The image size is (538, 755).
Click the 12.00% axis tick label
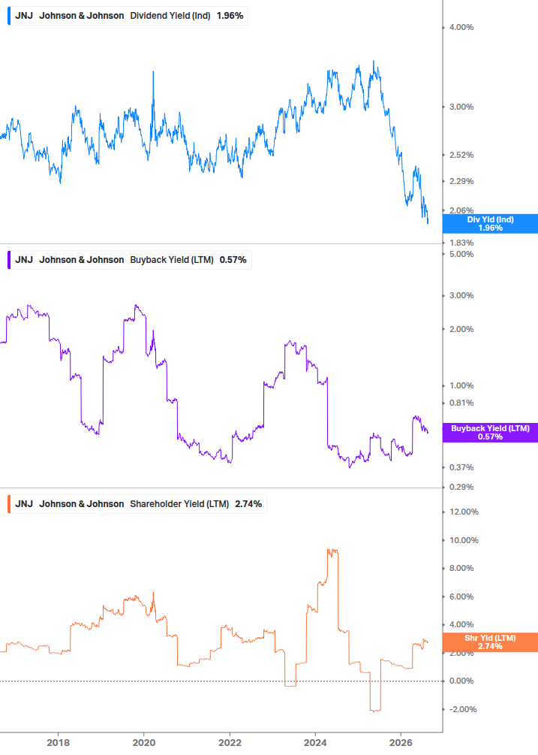point(464,512)
